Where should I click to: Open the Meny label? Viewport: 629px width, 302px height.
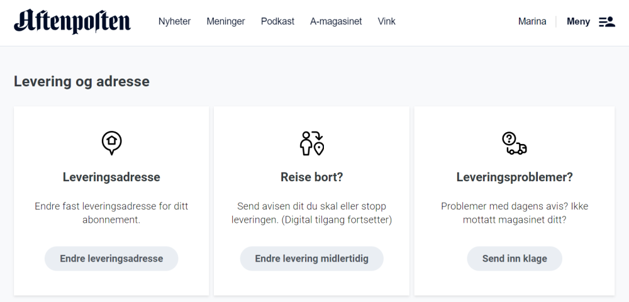click(578, 21)
